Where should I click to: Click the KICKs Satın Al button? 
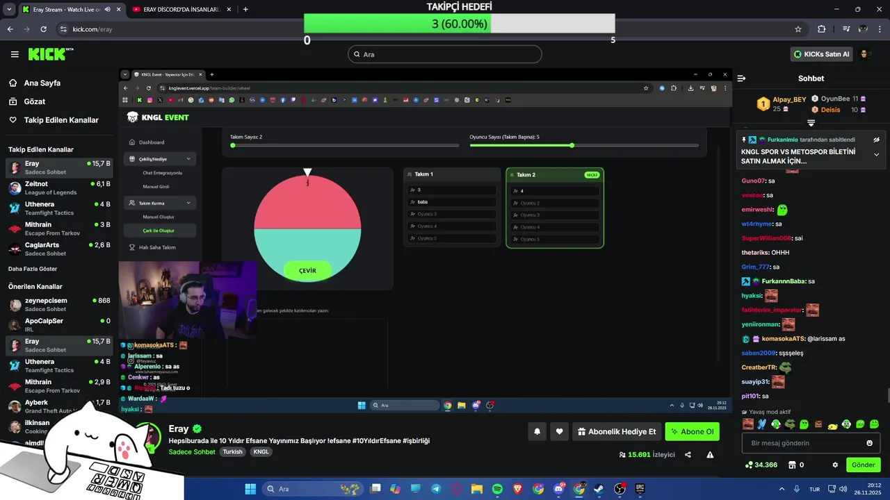[822, 54]
